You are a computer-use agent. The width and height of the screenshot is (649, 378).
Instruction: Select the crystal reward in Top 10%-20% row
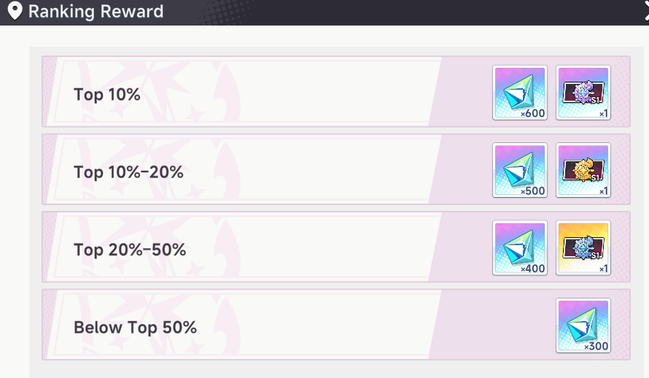point(519,169)
